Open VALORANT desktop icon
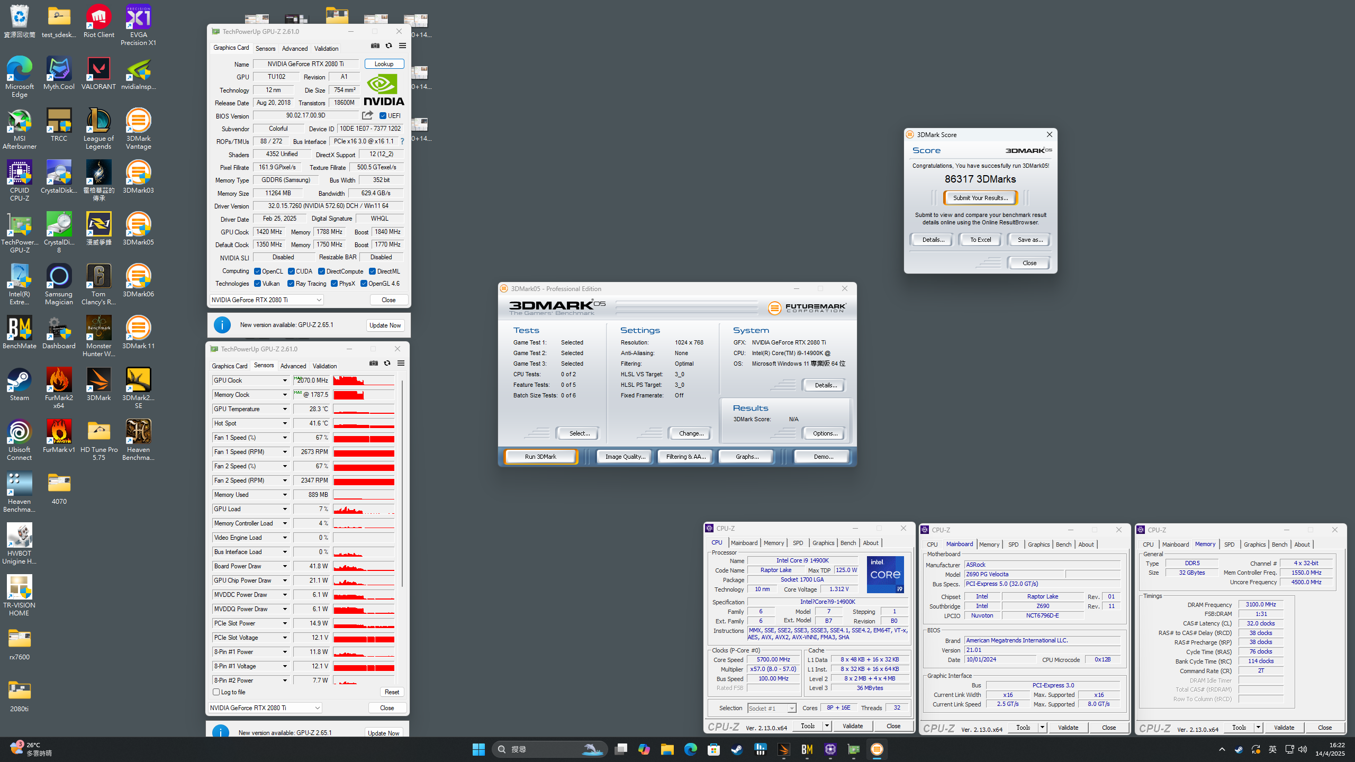 98,73
